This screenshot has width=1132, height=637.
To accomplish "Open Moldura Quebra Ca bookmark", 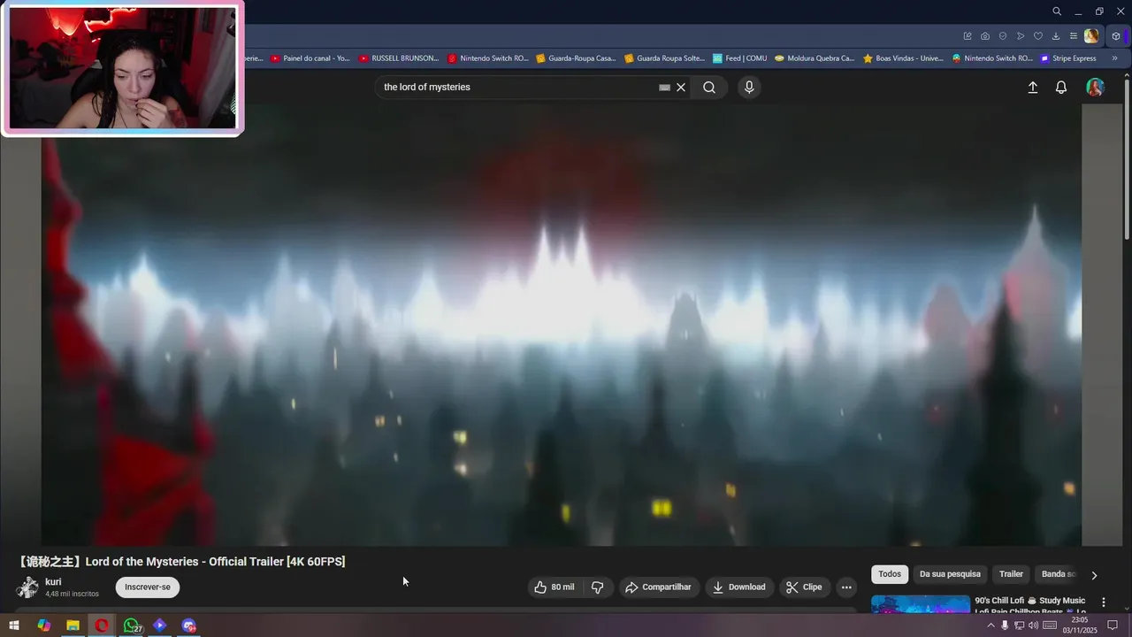I will [x=814, y=58].
